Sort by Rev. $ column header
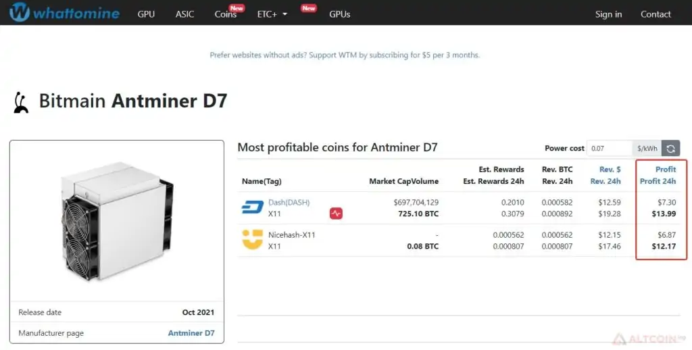 (x=610, y=169)
